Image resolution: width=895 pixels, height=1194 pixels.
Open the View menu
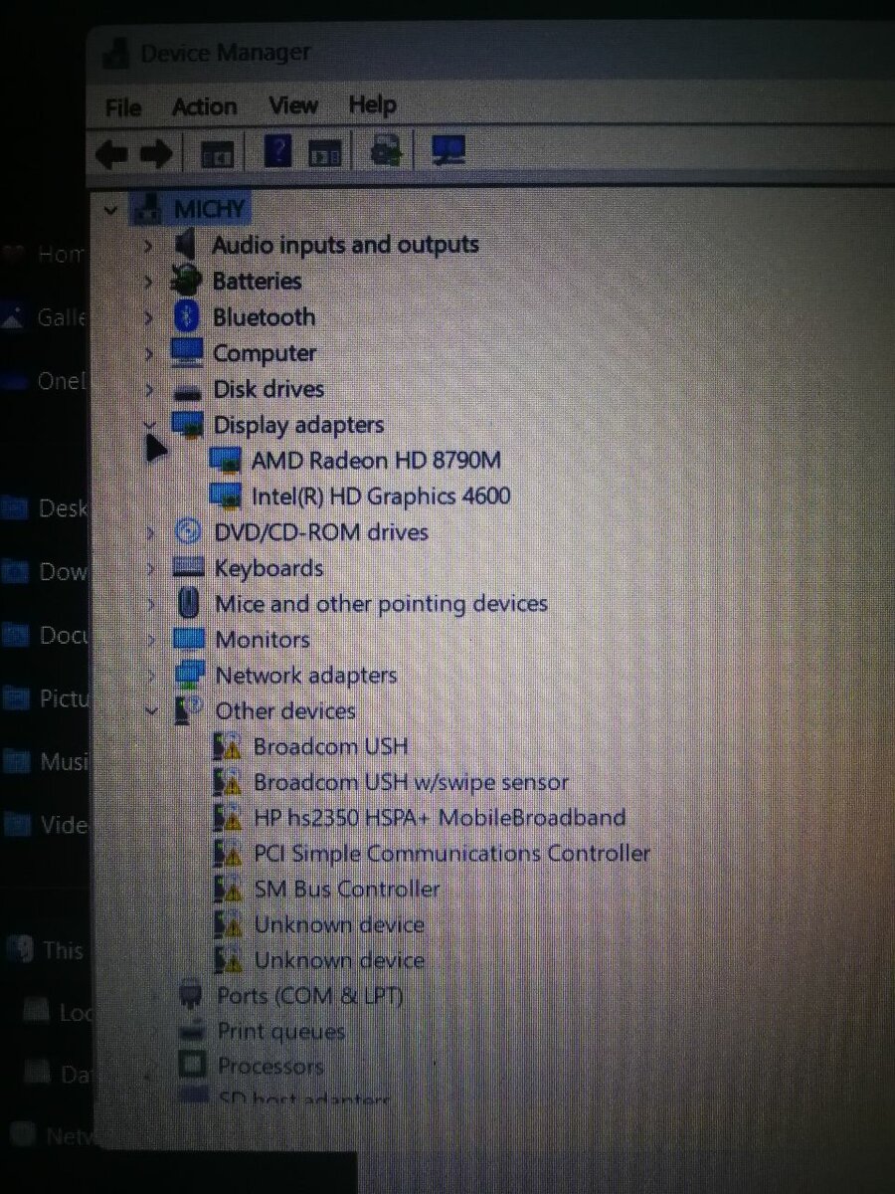tap(291, 106)
